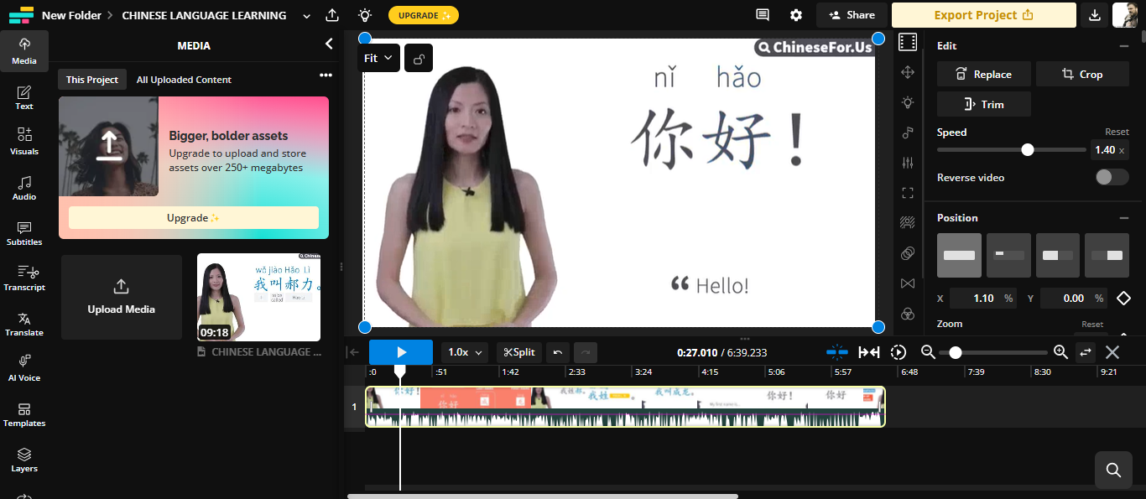1146x499 pixels.
Task: Switch to the All Uploaded Content tab
Action: (x=183, y=79)
